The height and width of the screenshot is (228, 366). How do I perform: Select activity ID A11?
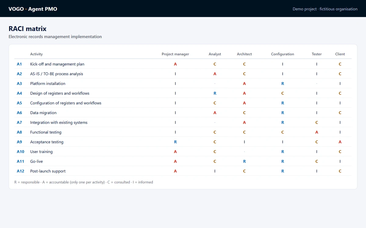[x=20, y=161]
